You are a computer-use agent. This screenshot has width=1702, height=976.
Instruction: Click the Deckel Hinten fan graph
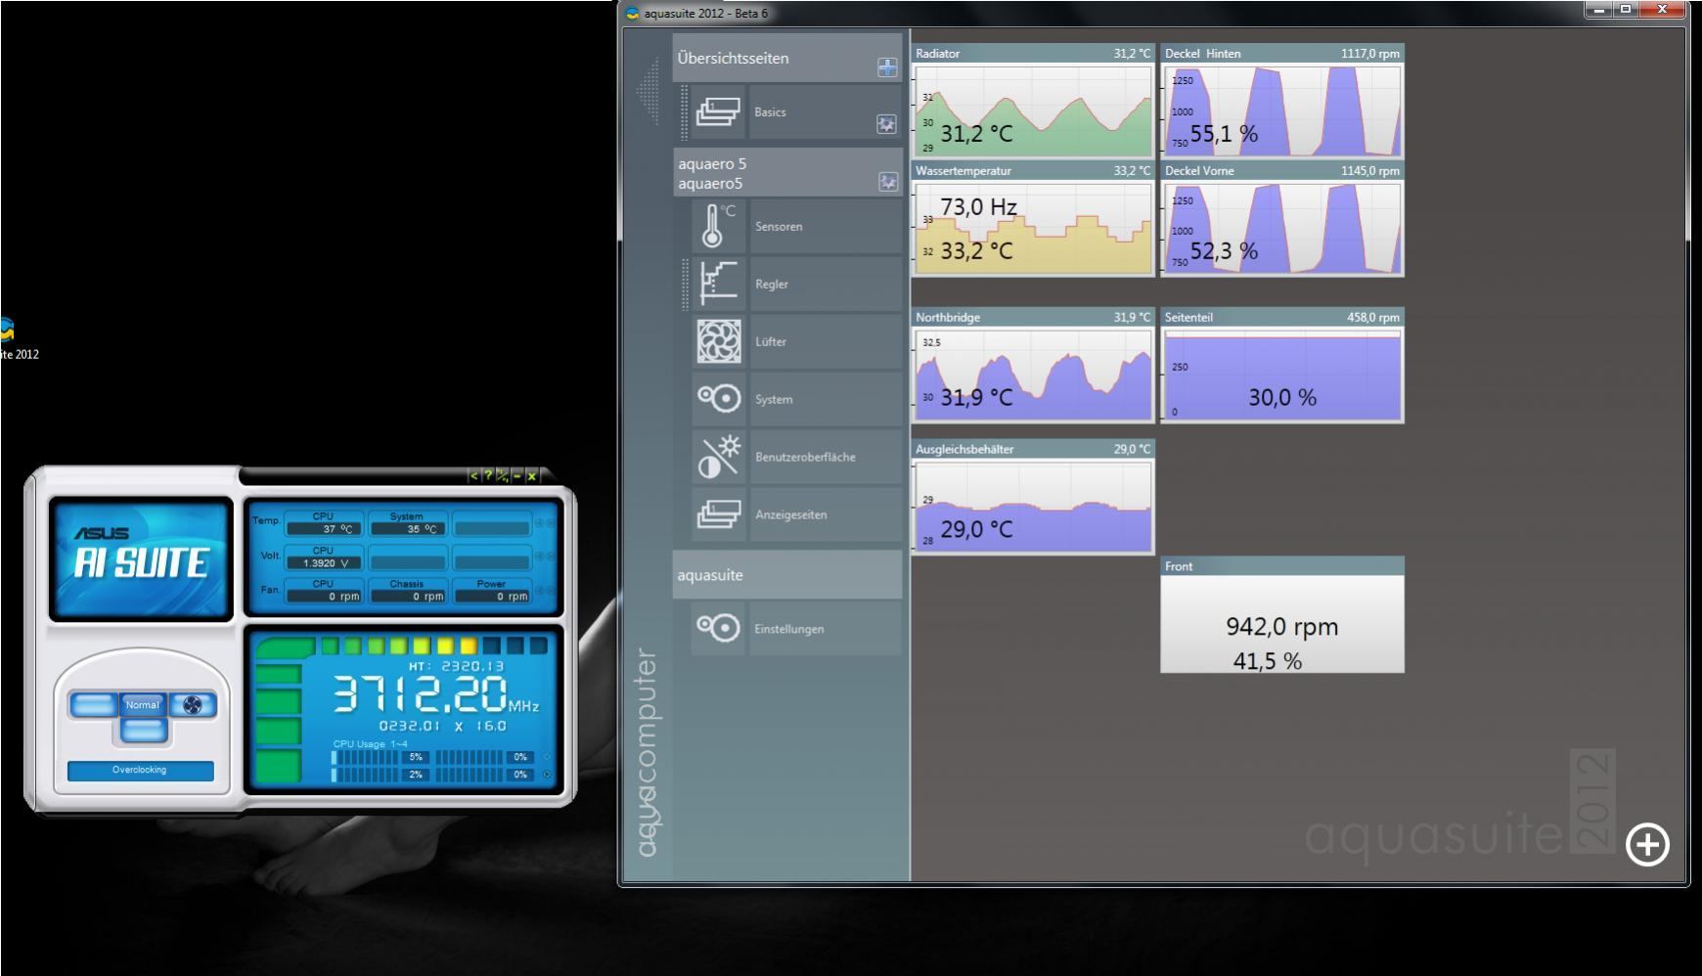coord(1282,111)
